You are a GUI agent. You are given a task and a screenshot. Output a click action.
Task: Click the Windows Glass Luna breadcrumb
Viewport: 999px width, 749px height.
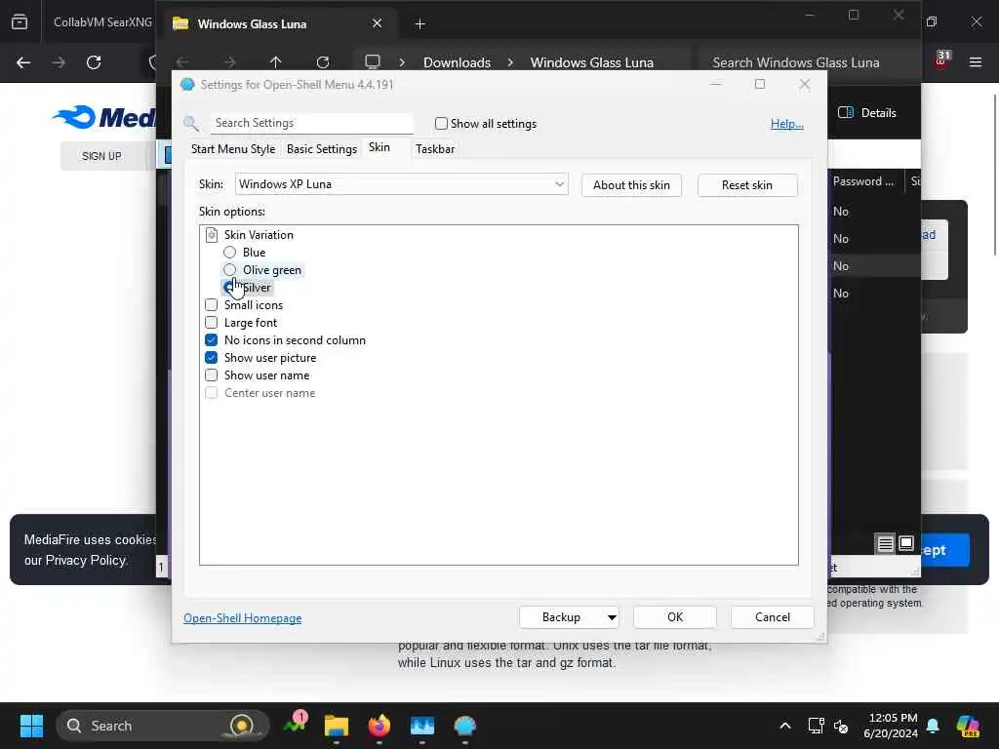[x=592, y=62]
